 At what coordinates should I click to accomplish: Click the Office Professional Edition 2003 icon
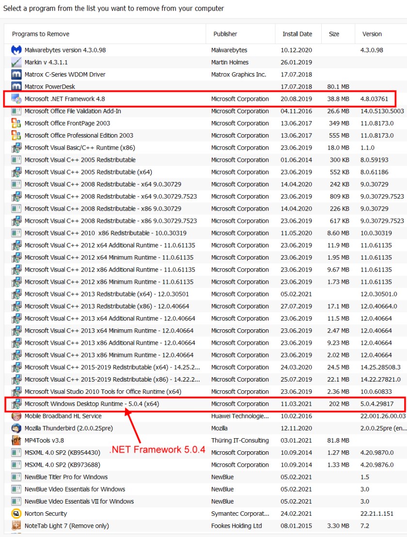pyautogui.click(x=16, y=136)
